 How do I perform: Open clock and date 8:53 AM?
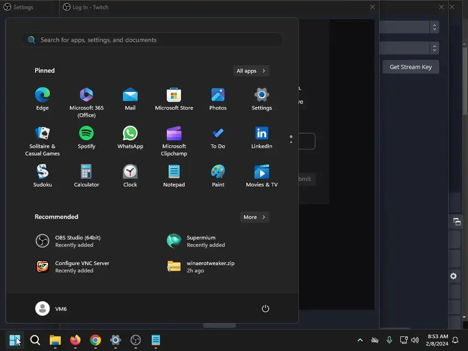coord(437,340)
